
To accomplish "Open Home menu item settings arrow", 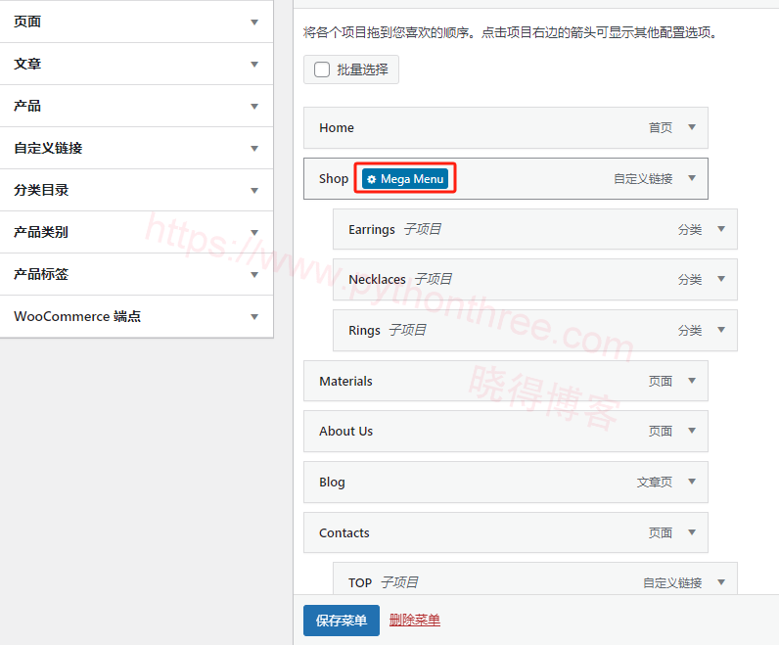I will pyautogui.click(x=692, y=127).
